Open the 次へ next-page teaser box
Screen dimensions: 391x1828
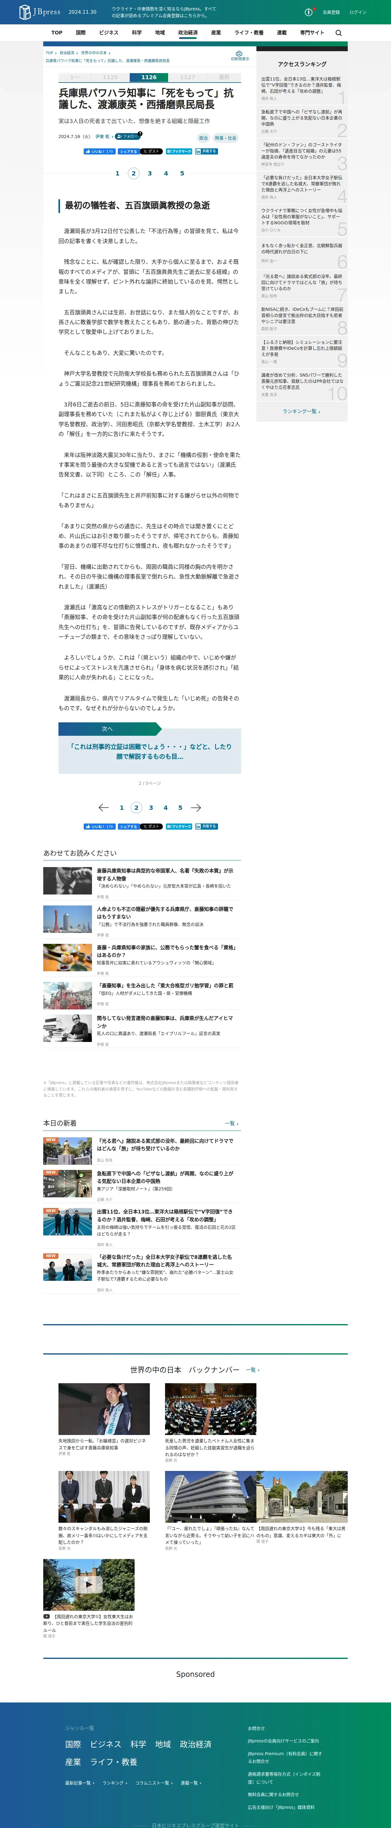pyautogui.click(x=150, y=748)
